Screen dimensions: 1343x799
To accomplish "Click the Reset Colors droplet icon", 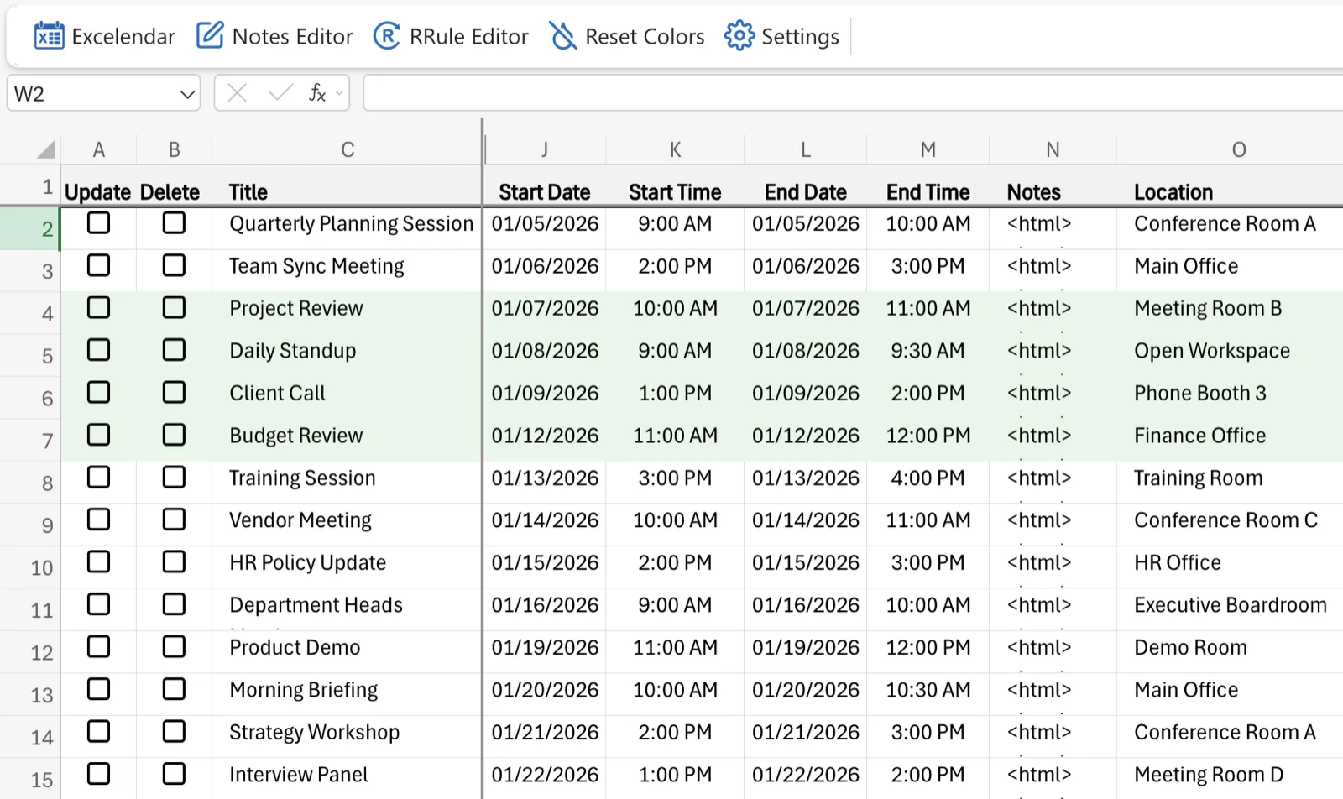I will click(x=563, y=36).
